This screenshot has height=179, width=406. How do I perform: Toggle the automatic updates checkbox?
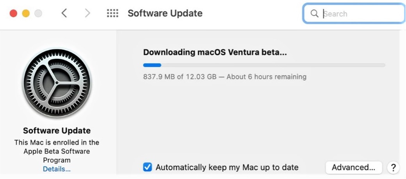tap(147, 167)
